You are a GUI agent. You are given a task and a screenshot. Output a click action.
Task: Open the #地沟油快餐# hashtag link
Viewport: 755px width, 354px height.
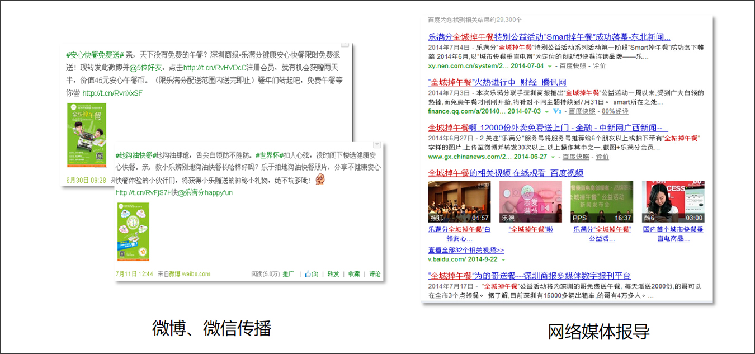[x=134, y=155]
